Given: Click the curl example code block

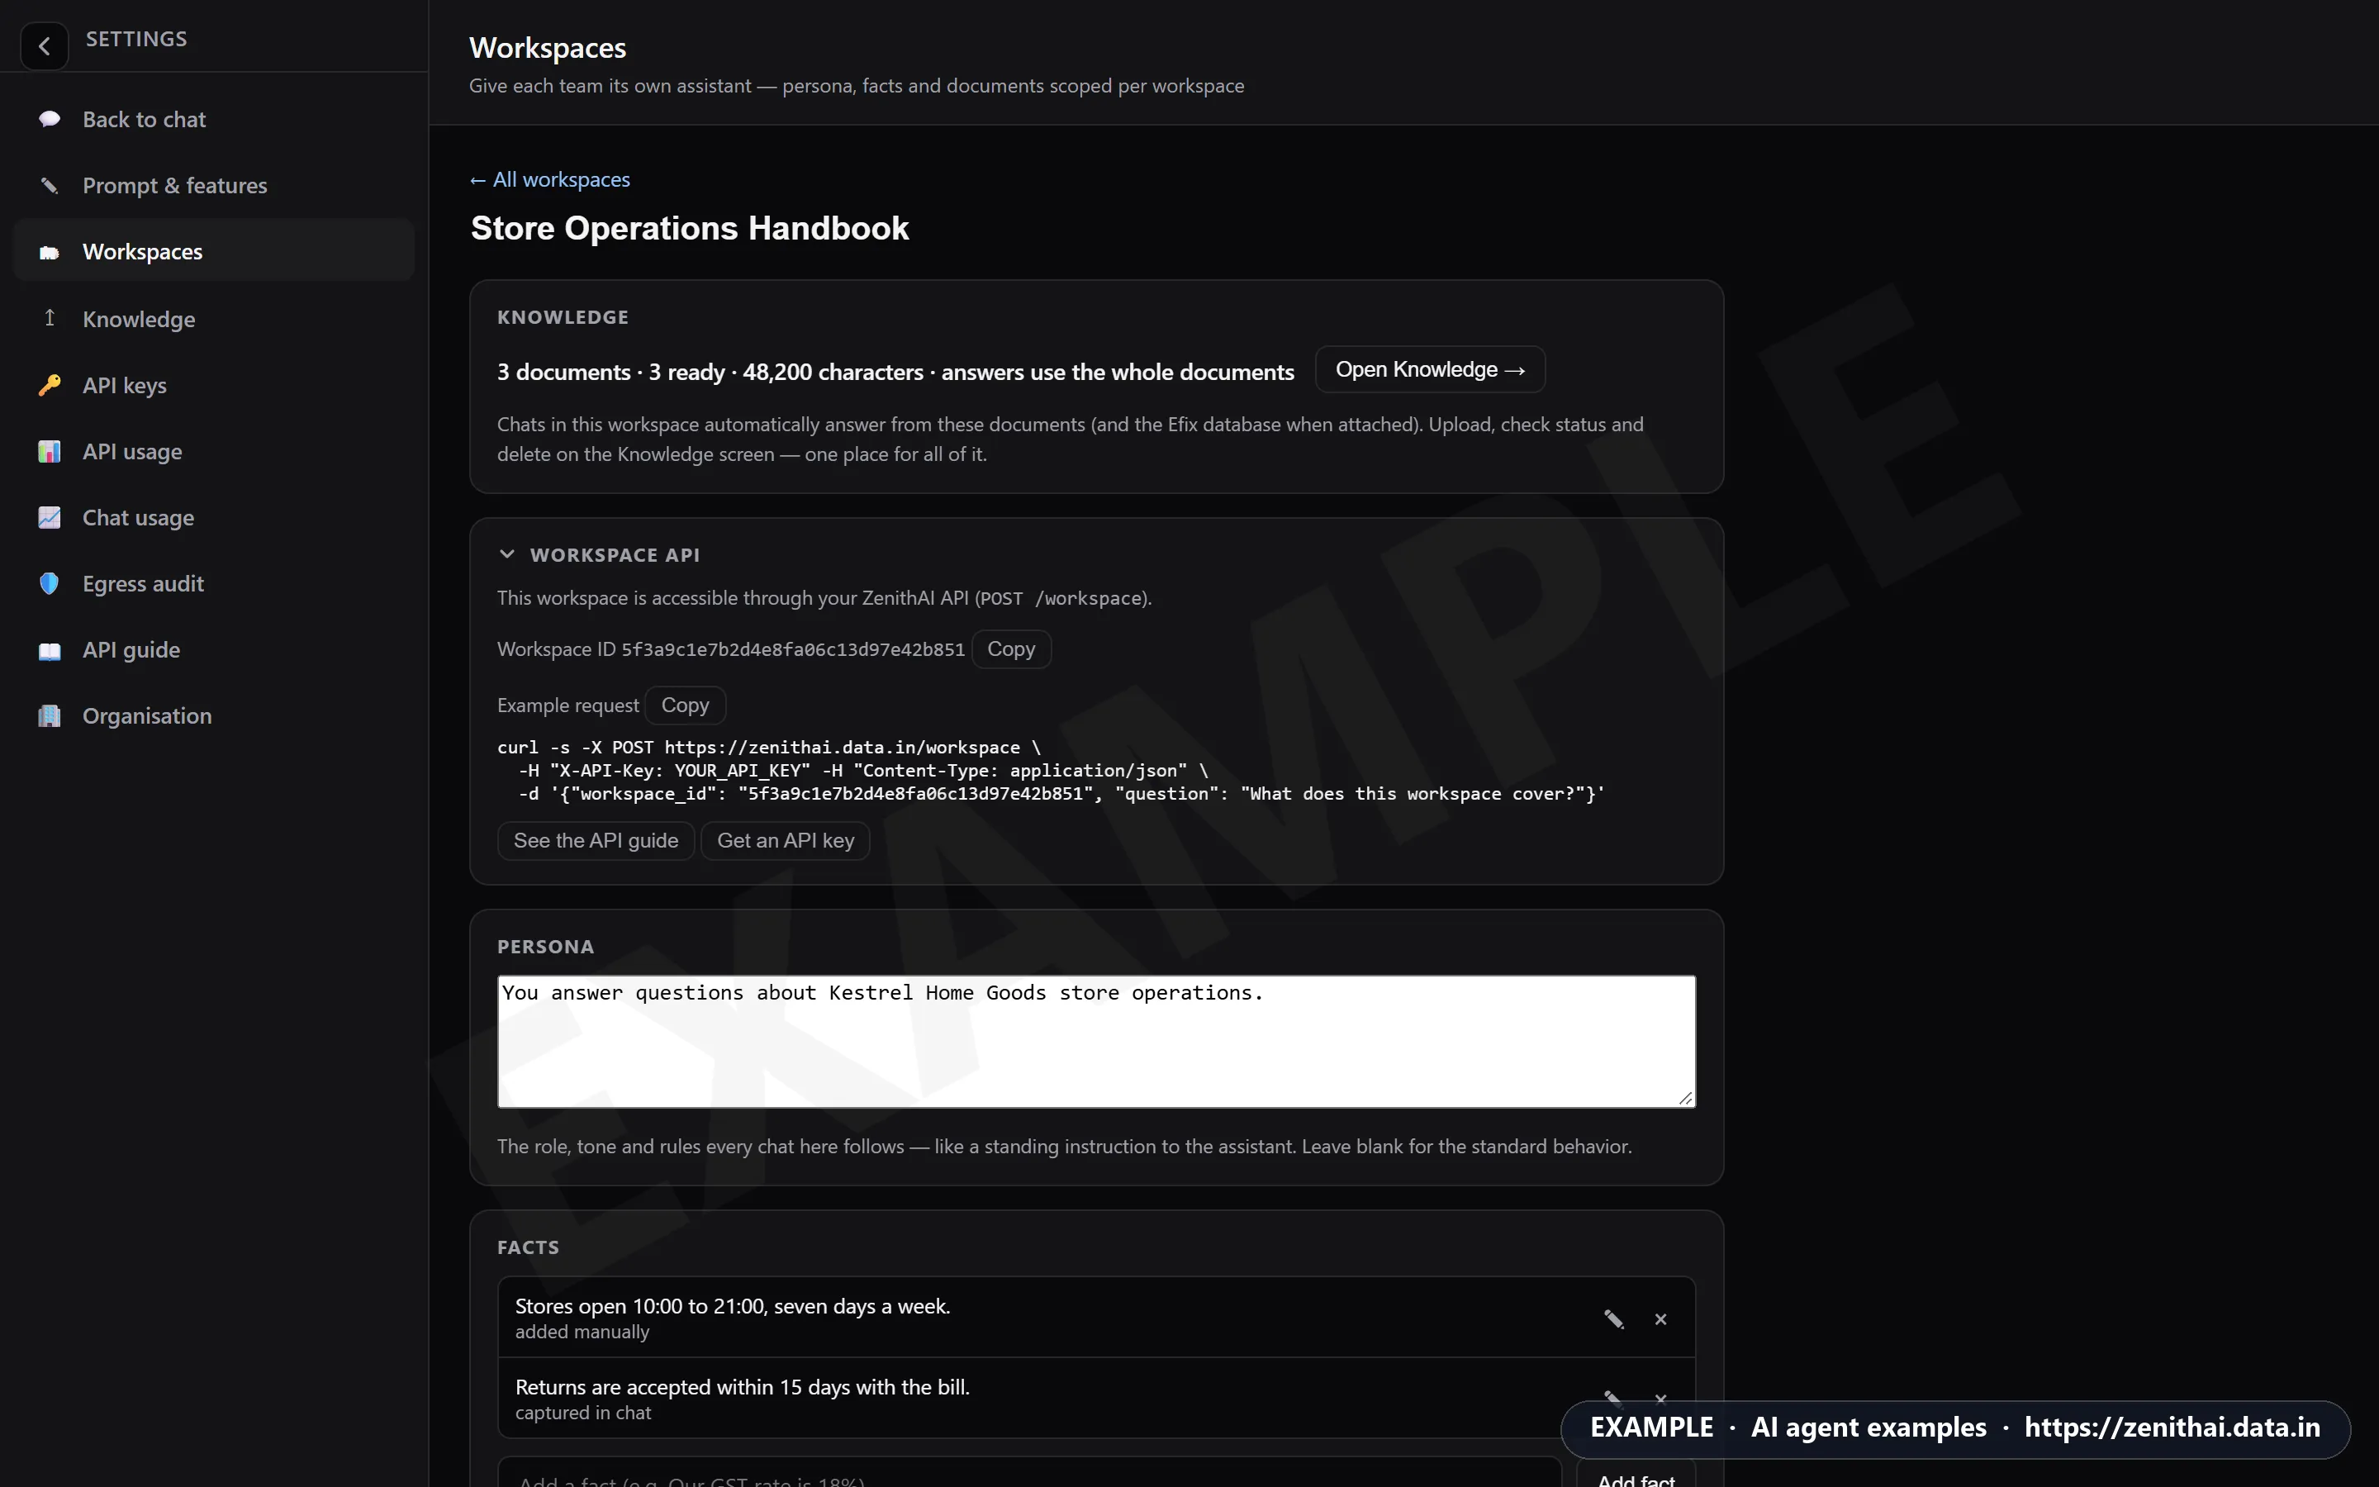Looking at the screenshot, I should tap(1050, 770).
